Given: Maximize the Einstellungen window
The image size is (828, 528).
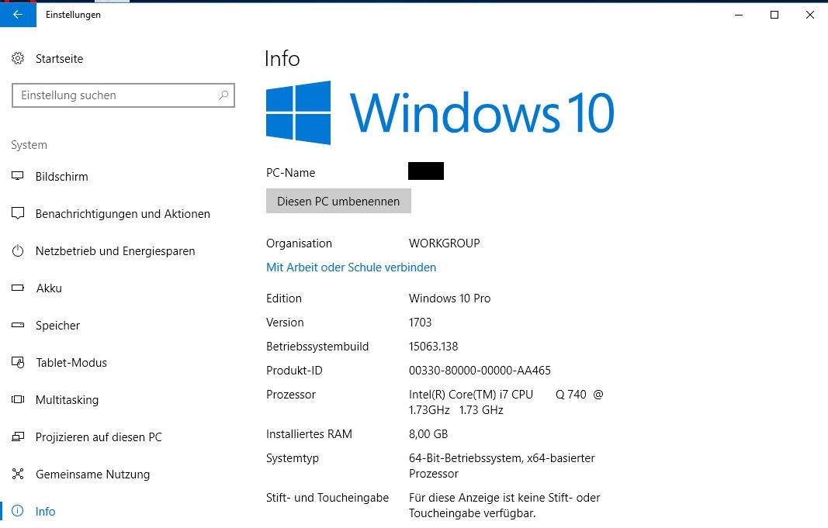Looking at the screenshot, I should 774,15.
